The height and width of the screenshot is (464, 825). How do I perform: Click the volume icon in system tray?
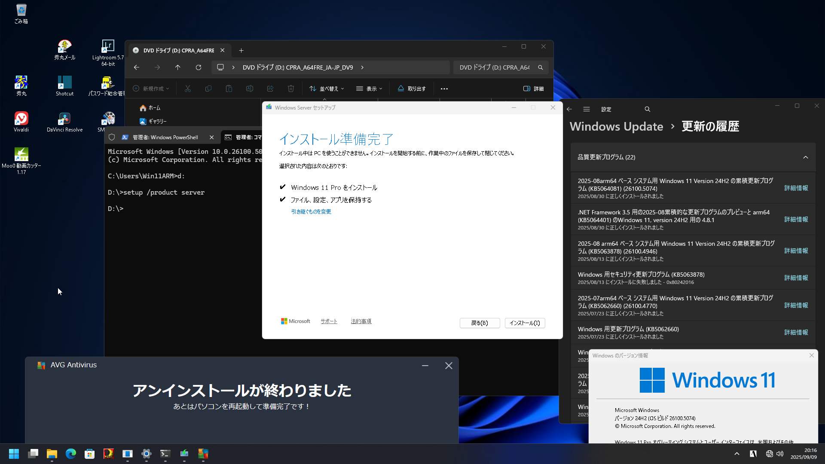coord(780,454)
